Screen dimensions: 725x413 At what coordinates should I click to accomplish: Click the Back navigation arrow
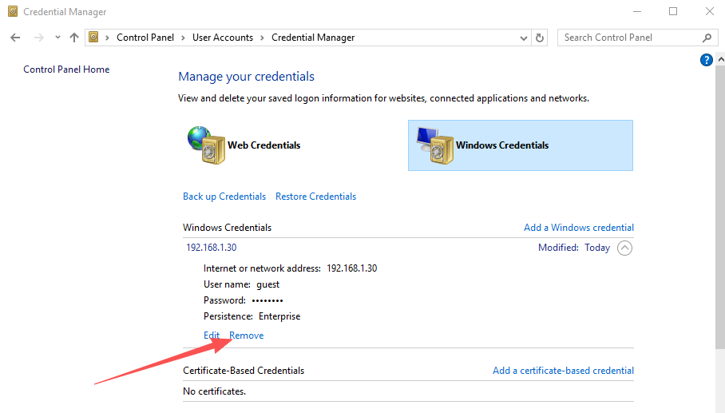[x=15, y=38]
